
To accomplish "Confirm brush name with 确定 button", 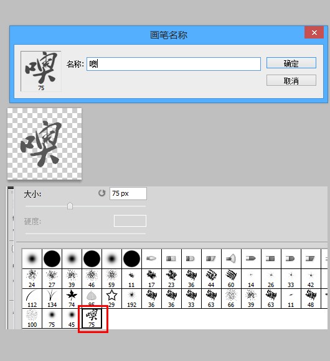I will coord(291,63).
